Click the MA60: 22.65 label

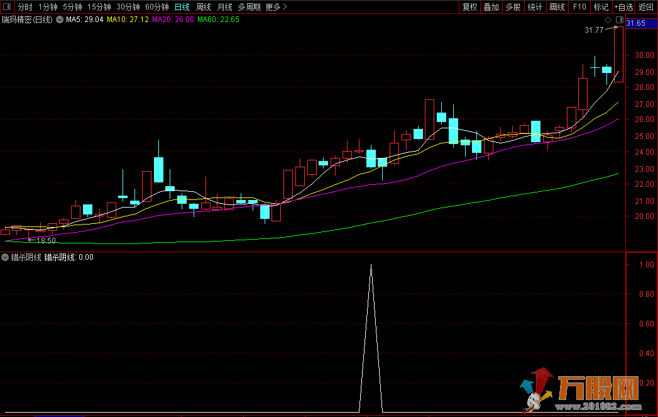click(218, 19)
